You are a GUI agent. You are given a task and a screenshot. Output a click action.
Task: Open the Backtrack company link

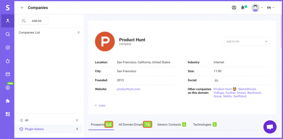coord(254,93)
